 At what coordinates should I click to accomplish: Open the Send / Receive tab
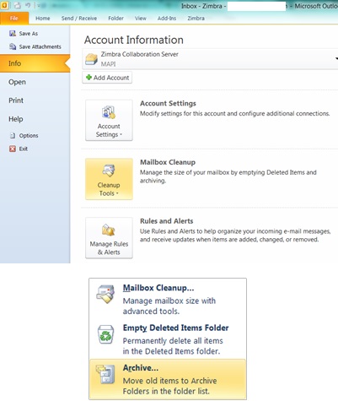point(79,19)
